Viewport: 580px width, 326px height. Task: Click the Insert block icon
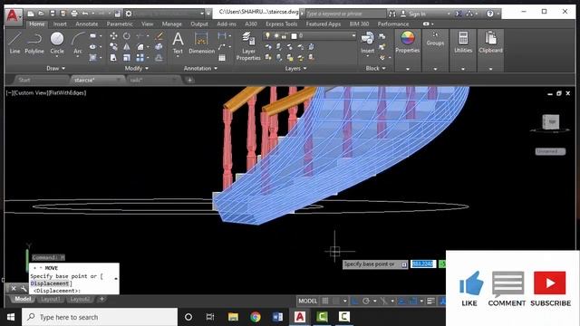click(367, 43)
